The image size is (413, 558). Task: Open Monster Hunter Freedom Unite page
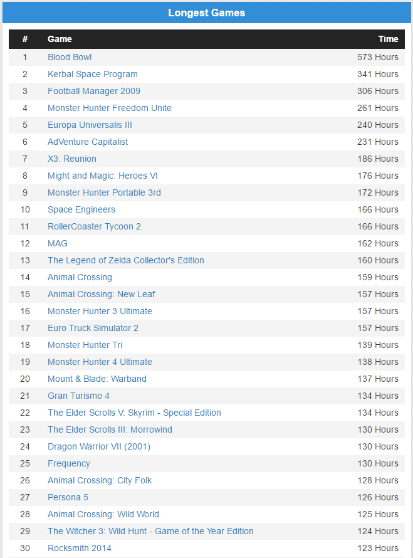110,108
